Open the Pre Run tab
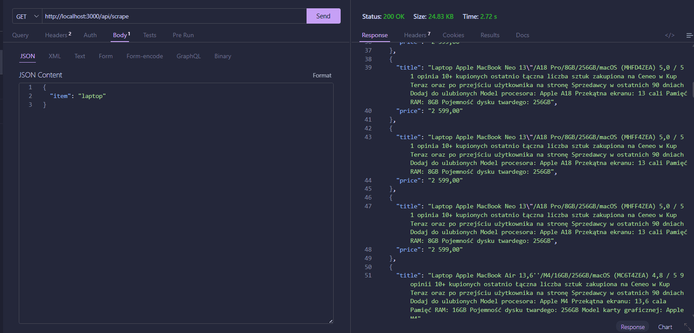694x333 pixels. click(183, 35)
